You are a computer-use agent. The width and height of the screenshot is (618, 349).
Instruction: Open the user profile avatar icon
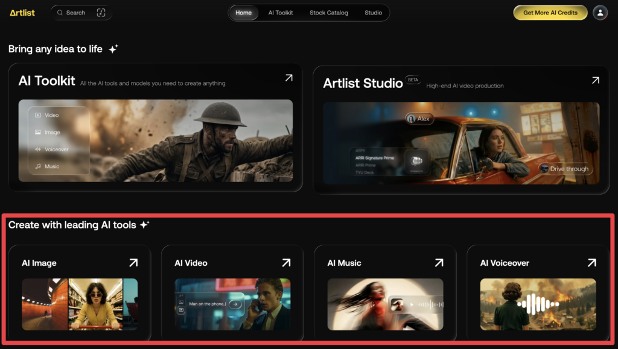tap(600, 13)
